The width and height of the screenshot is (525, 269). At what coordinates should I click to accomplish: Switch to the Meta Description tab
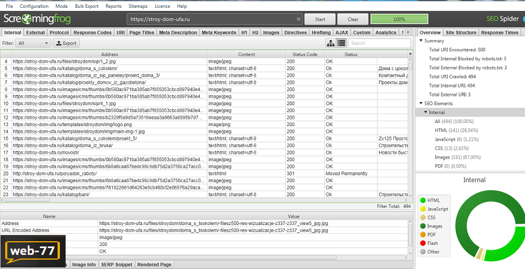(178, 32)
